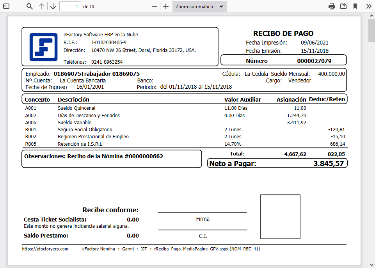Viewport: 375px width, 268px height.
Task: Print the receipt using the printer icon
Action: (331, 6)
